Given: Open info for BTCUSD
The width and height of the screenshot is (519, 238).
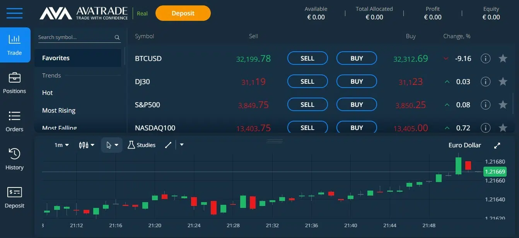Looking at the screenshot, I should point(485,58).
